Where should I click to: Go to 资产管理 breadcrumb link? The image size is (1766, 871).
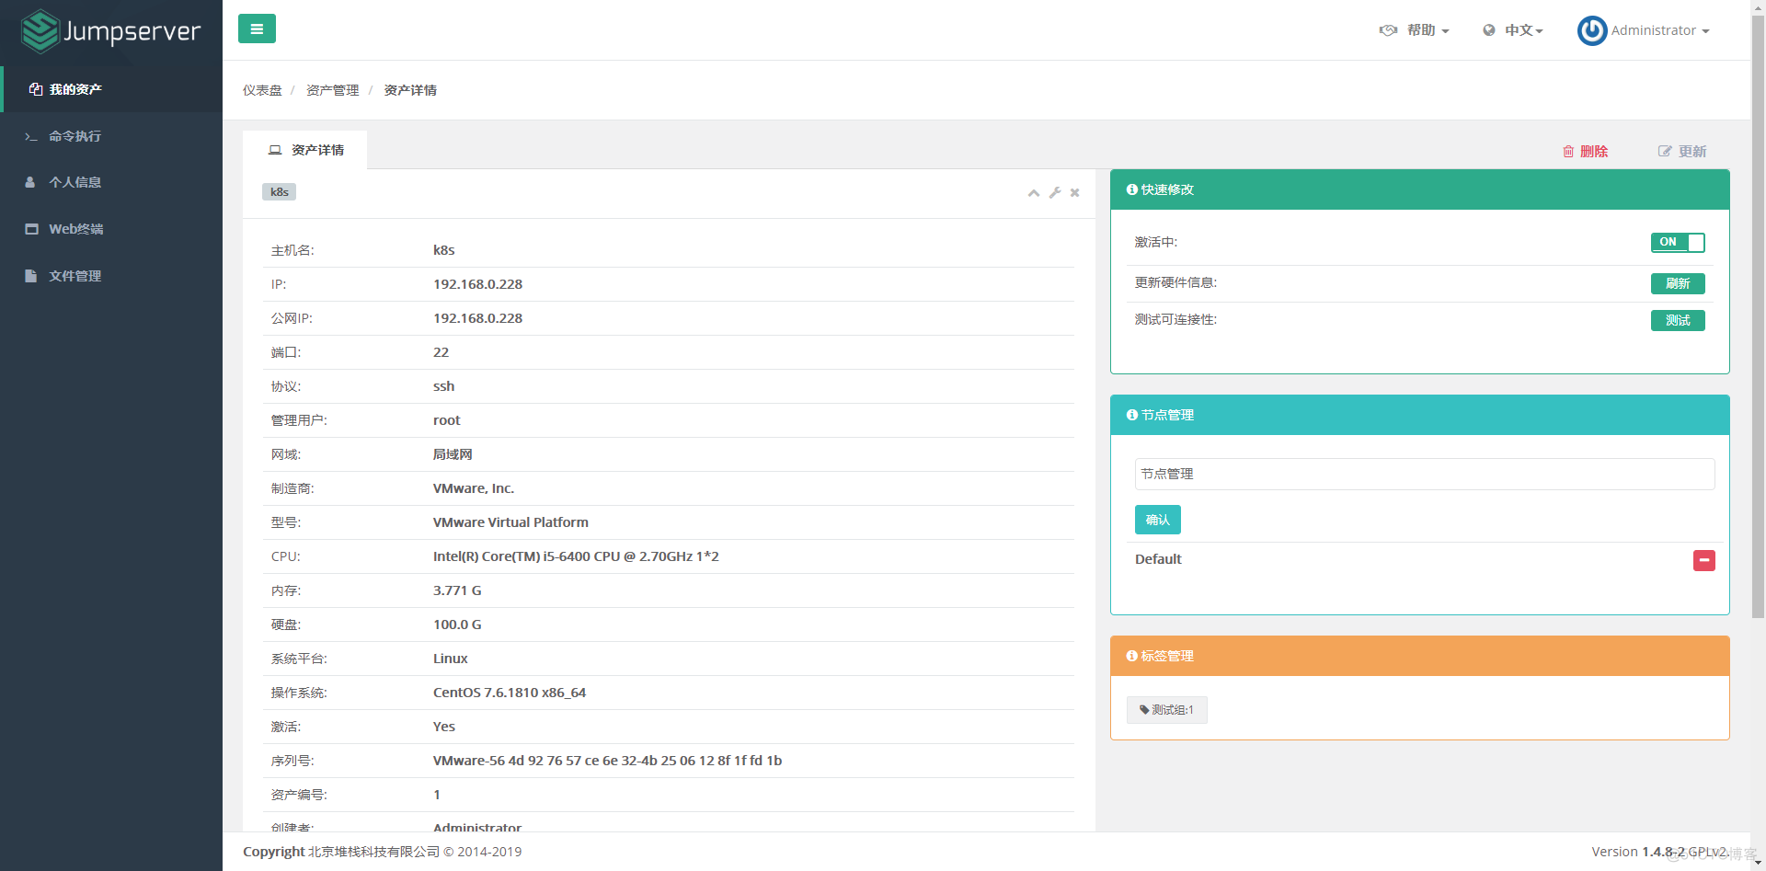click(x=332, y=90)
